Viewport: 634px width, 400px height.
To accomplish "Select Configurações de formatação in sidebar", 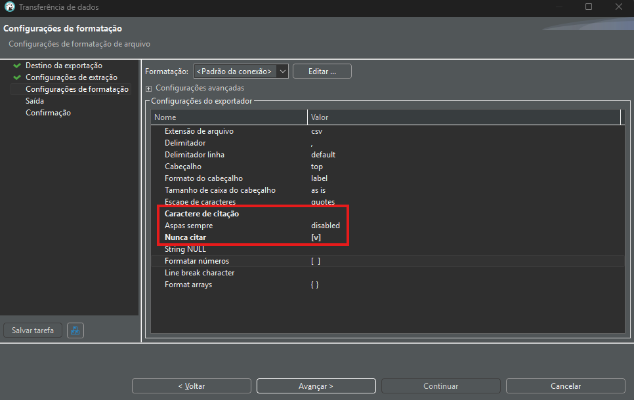I will (77, 89).
